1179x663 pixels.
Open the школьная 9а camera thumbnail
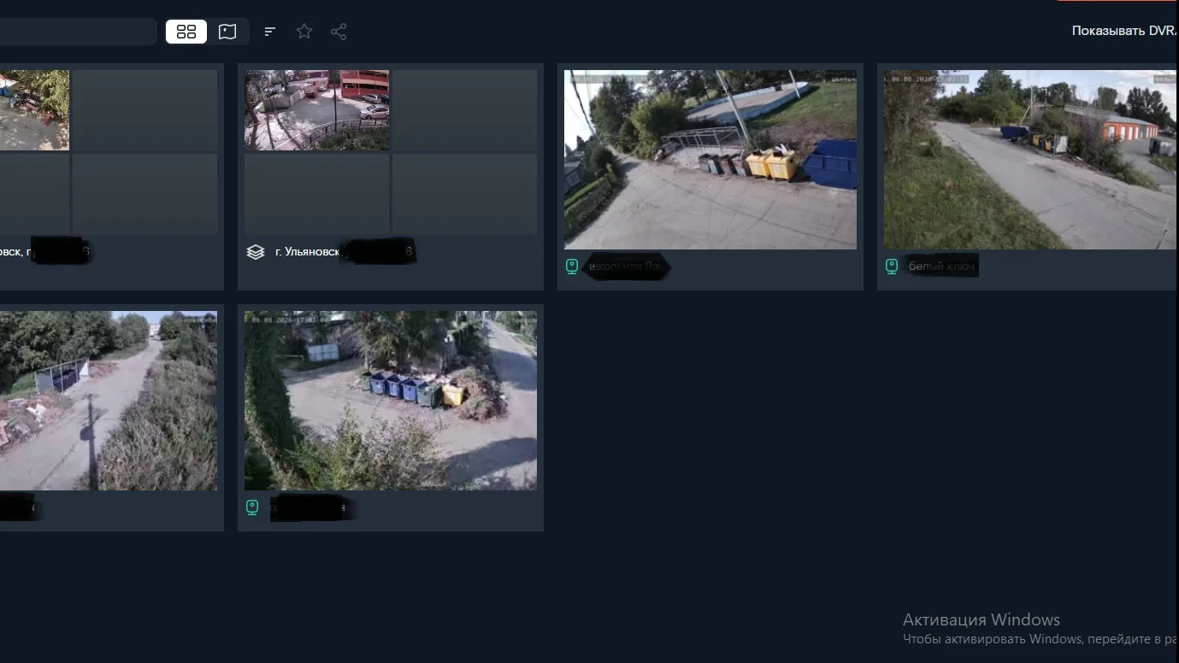710,160
